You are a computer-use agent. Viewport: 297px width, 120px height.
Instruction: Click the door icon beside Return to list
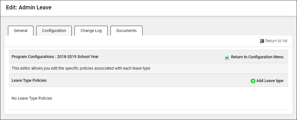pyautogui.click(x=262, y=41)
